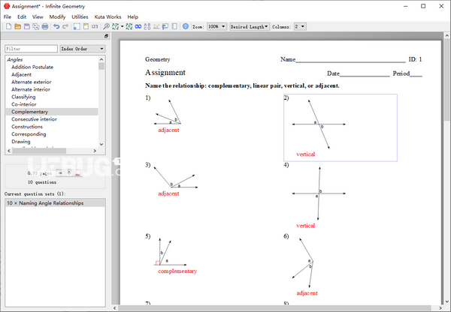Click the magnifier preview icon
This screenshot has height=312, width=451.
click(106, 27)
